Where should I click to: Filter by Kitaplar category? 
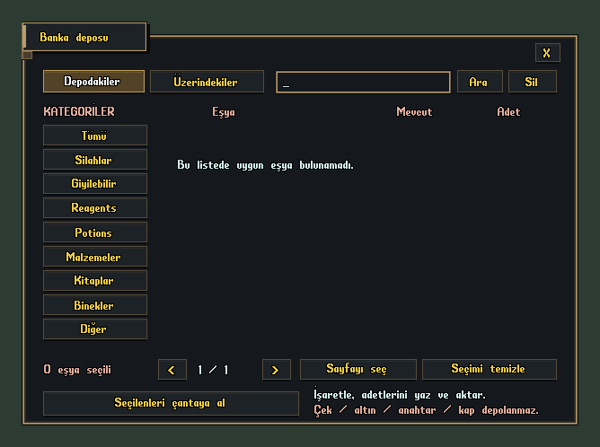click(95, 281)
